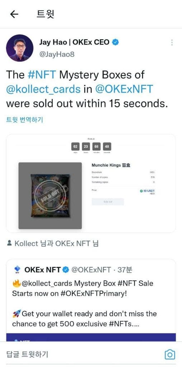Tap the @JayHao8 handle

pyautogui.click(x=57, y=54)
